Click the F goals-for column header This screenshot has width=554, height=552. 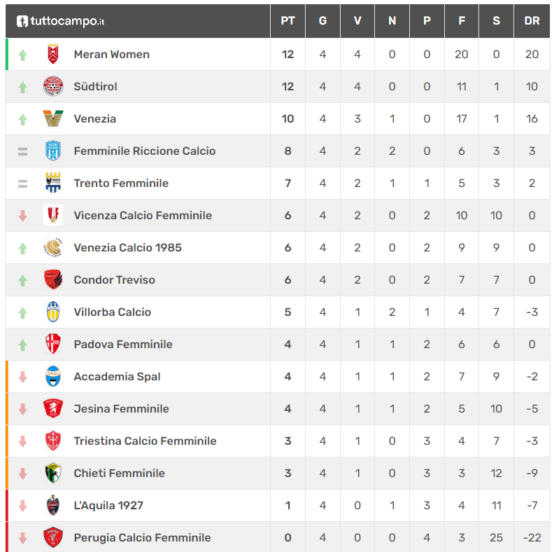tap(462, 21)
